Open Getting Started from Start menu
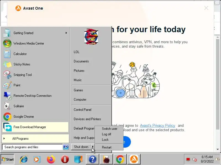This screenshot has height=165, width=221. (x=35, y=33)
